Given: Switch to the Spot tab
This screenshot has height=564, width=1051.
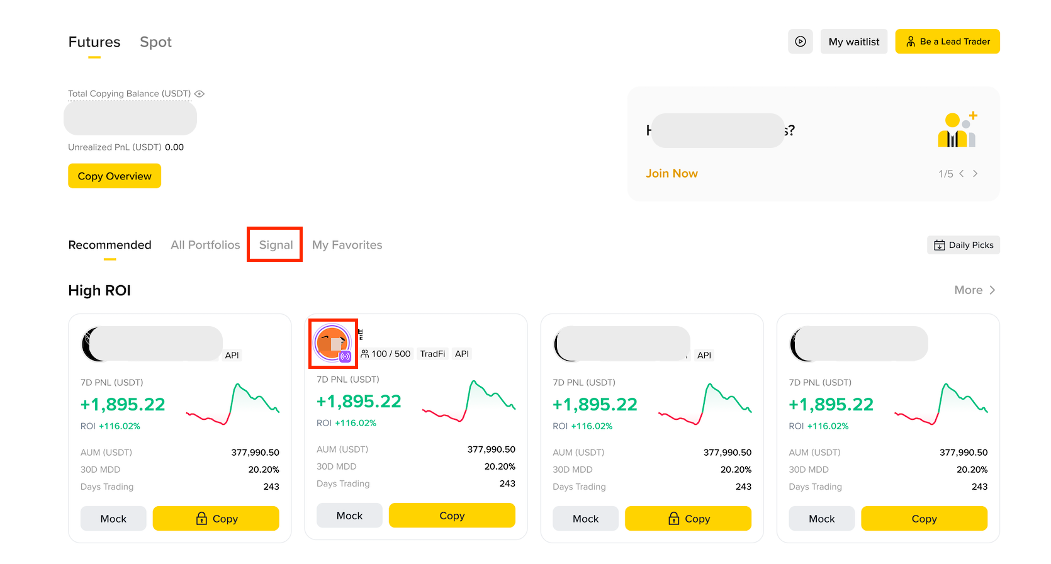Looking at the screenshot, I should (x=155, y=42).
